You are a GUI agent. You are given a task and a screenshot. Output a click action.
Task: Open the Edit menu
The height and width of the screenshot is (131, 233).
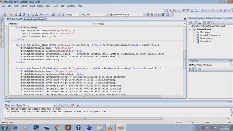point(10,6)
